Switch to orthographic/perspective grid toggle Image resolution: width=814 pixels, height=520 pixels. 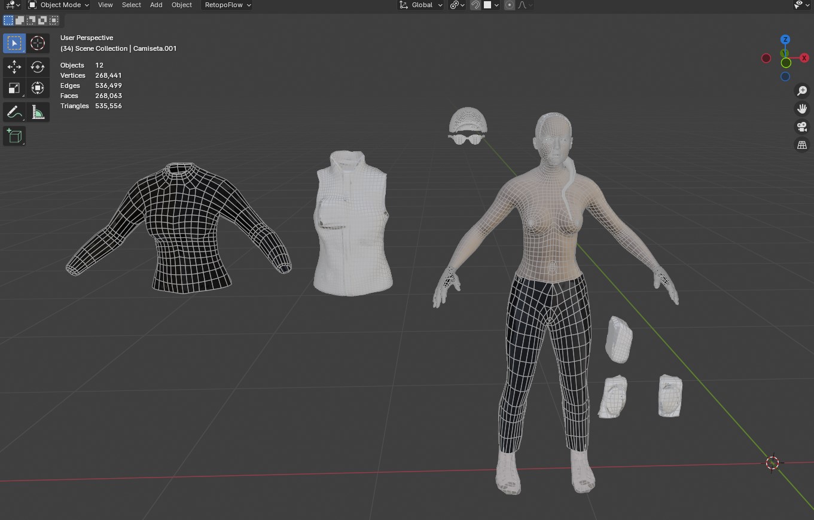point(801,145)
